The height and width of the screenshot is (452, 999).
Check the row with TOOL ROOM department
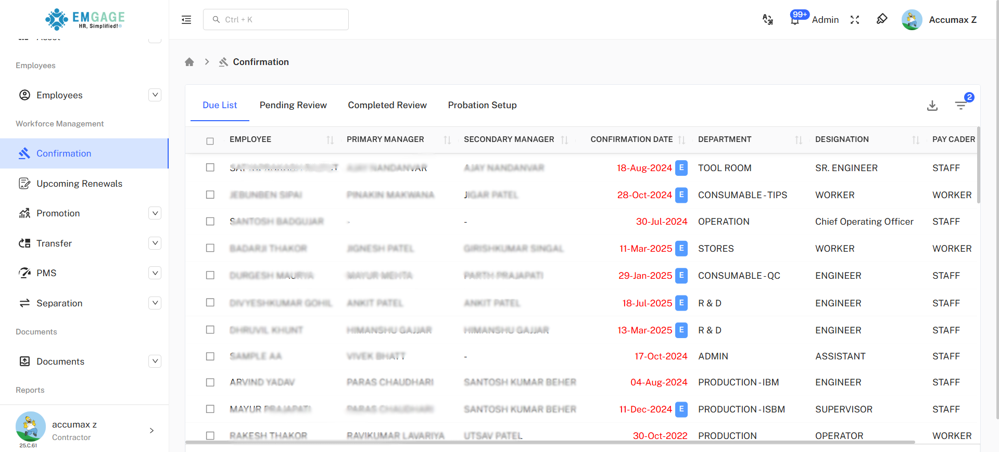pos(210,167)
